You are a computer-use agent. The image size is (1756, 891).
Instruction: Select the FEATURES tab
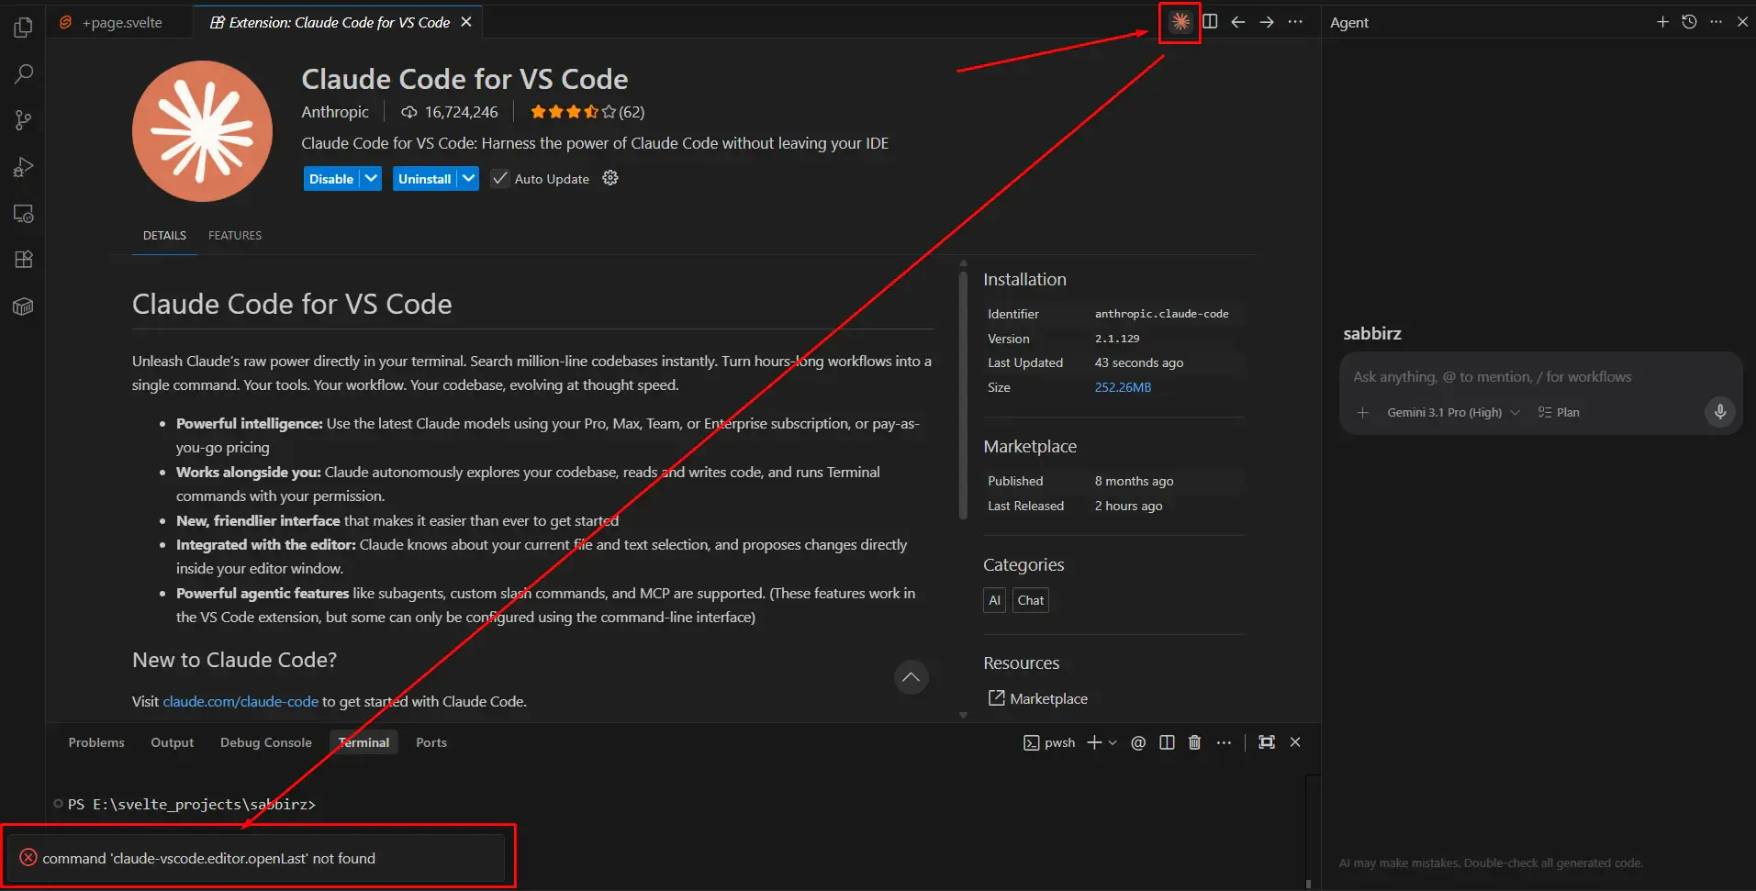pyautogui.click(x=235, y=236)
